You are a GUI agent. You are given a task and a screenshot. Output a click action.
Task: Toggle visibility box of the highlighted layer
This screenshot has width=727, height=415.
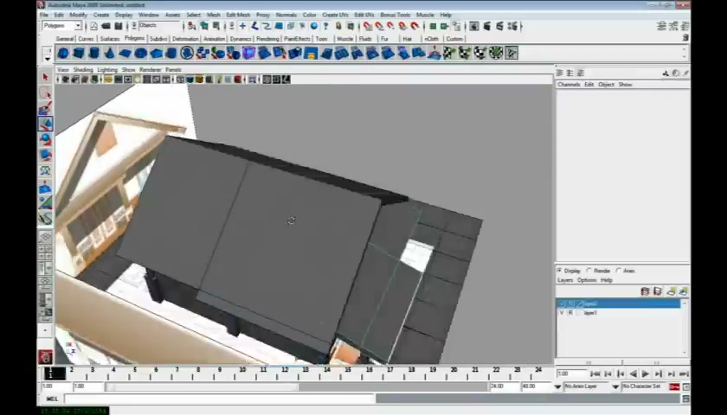tap(562, 303)
